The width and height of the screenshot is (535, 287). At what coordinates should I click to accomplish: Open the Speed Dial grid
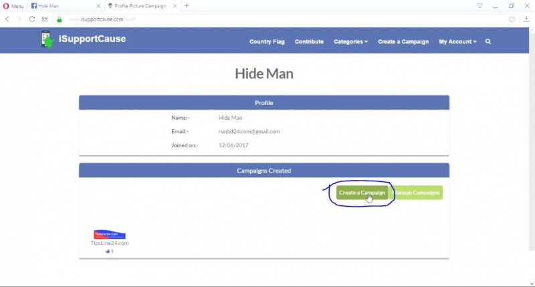pyautogui.click(x=45, y=19)
